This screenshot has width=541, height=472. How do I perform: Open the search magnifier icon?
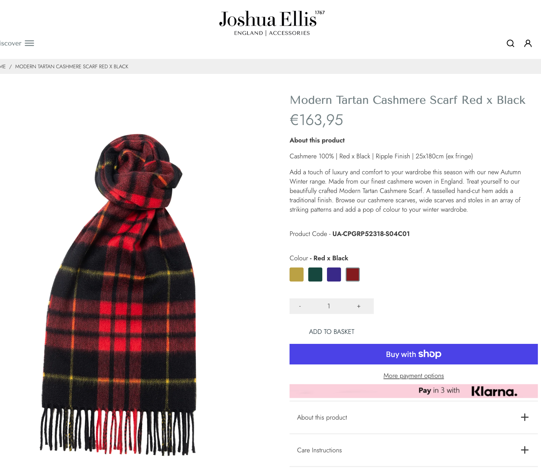point(510,43)
